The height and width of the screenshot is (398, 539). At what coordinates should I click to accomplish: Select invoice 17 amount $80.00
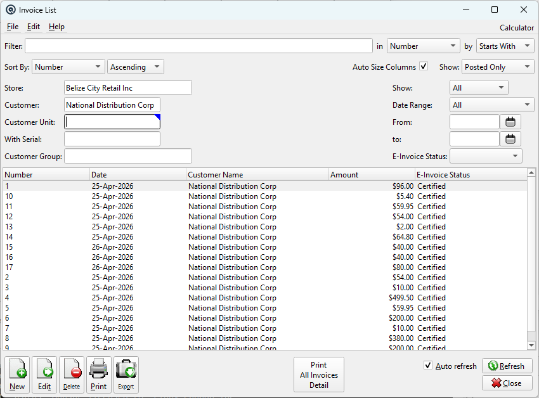click(x=264, y=267)
